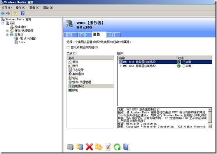Click description box scrollbar down arrow
This screenshot has height=154, width=217.
210,126
